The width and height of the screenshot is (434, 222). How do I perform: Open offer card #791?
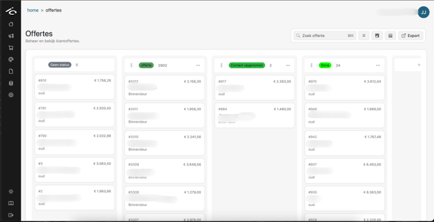[x=75, y=115]
